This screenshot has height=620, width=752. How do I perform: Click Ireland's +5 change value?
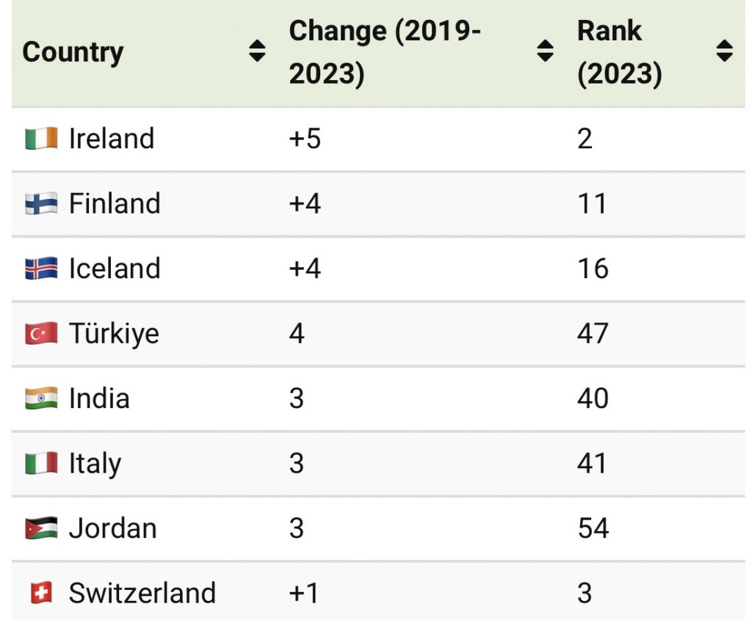point(305,139)
